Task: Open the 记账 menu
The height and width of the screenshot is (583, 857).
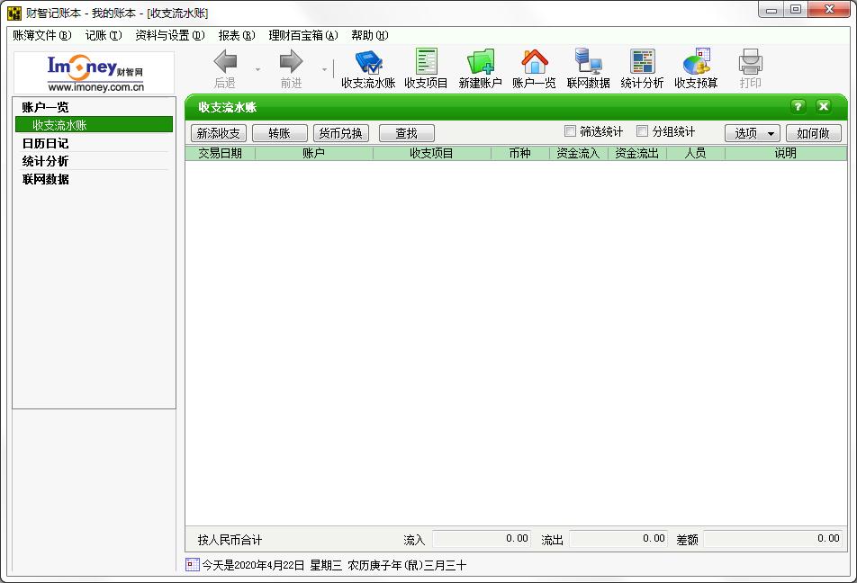Action: coord(104,35)
